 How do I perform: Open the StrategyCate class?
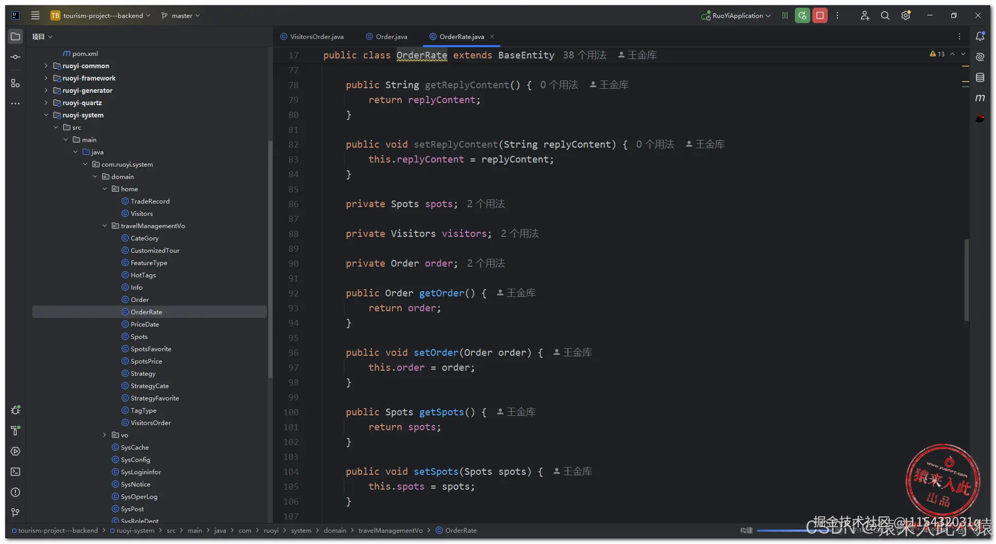click(145, 386)
